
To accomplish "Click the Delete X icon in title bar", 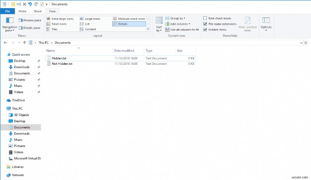I will tap(24, 4).
